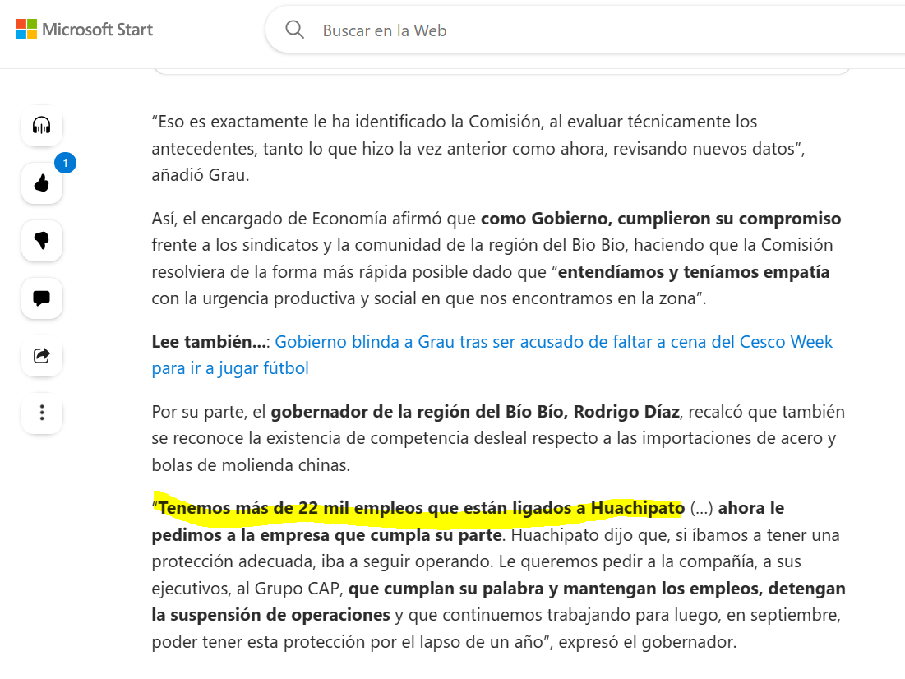Click text "expresó el gobernador."
Image resolution: width=905 pixels, height=679 pixels.
648,642
